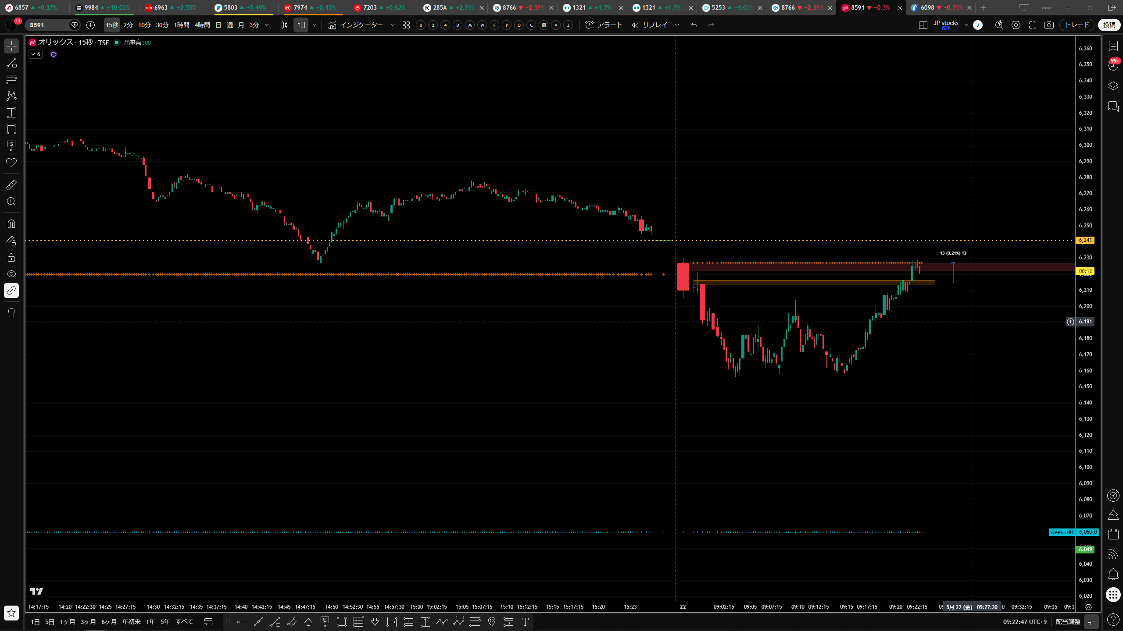Click the yellow 6,241 price label
This screenshot has width=1123, height=631.
(1085, 240)
